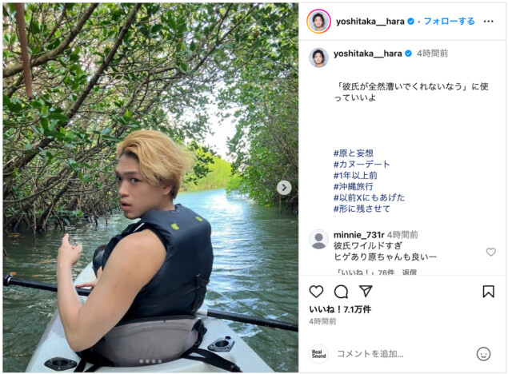Click into the コメントを追加 comment field
This screenshot has height=374, width=508.
pos(402,354)
